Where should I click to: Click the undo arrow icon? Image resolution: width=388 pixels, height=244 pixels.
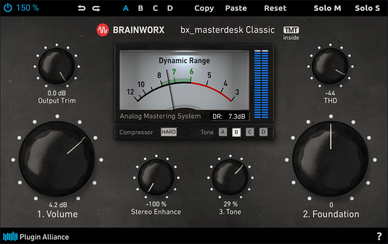click(82, 8)
